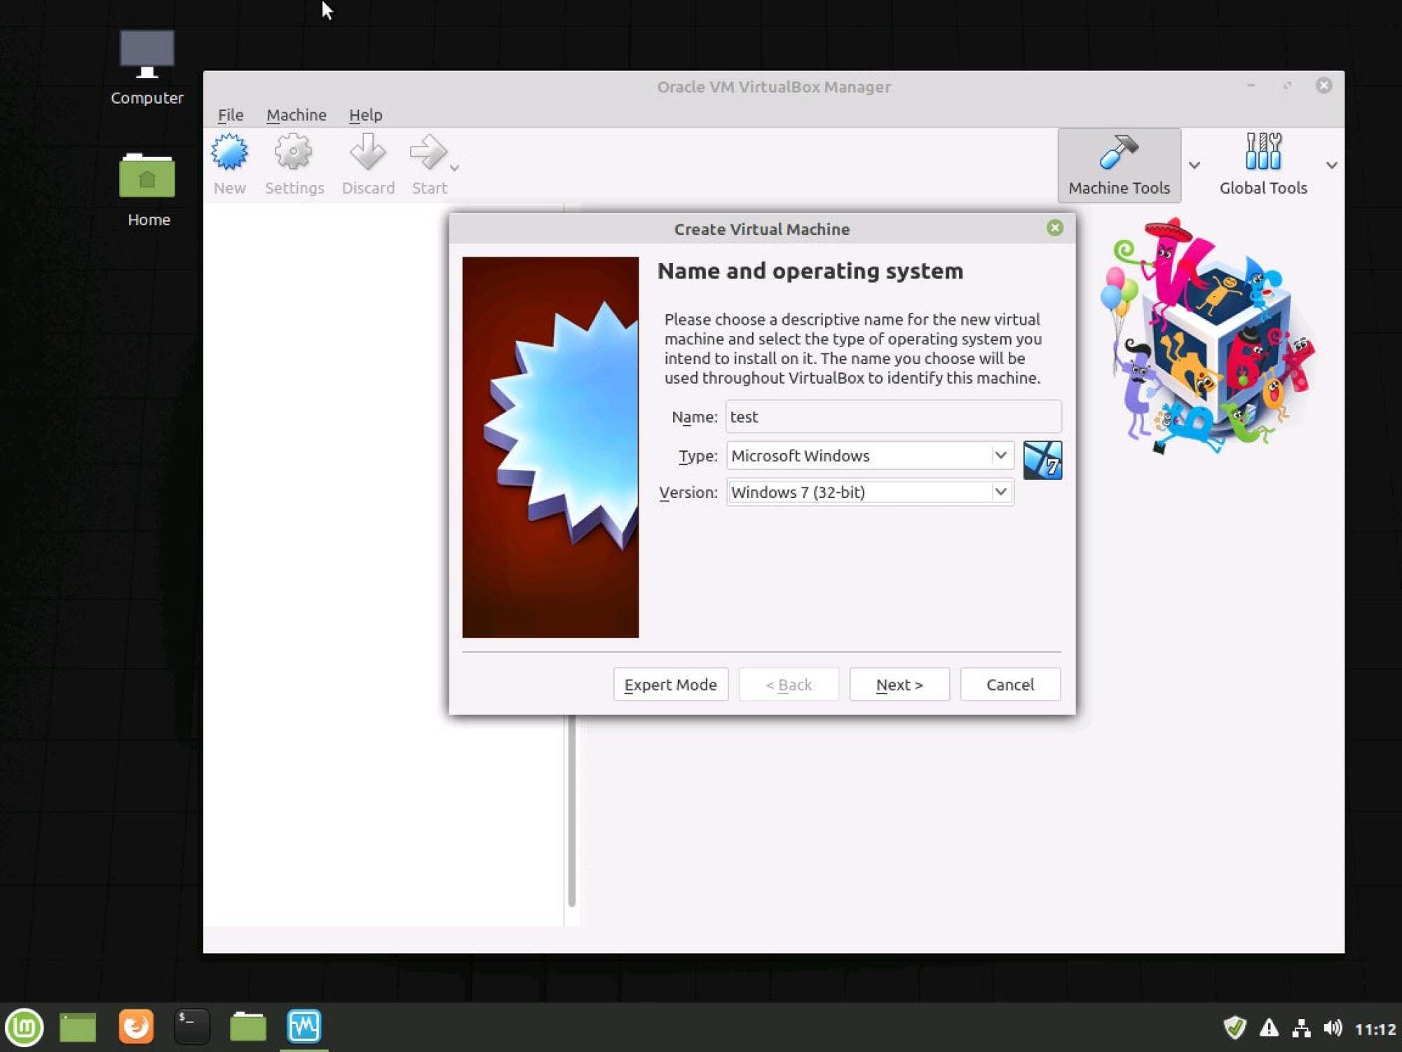This screenshot has width=1402, height=1052.
Task: Expand the Machine Tools dropdown chevron
Action: pos(1195,166)
